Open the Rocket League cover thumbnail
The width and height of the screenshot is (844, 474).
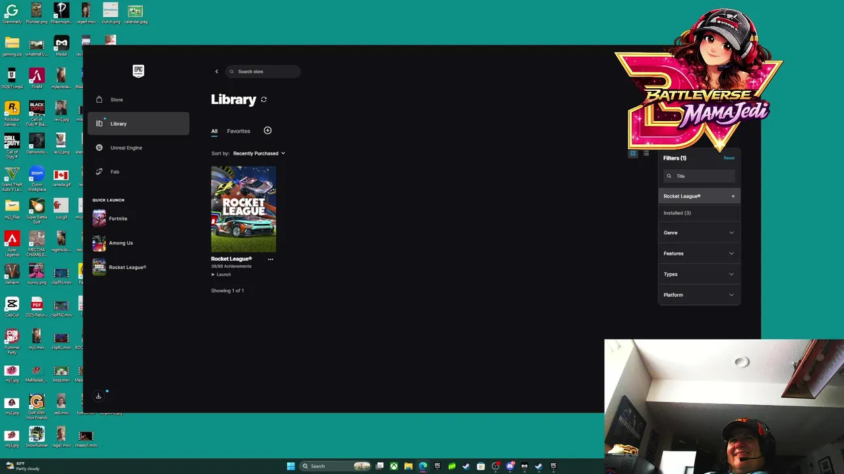pyautogui.click(x=243, y=209)
